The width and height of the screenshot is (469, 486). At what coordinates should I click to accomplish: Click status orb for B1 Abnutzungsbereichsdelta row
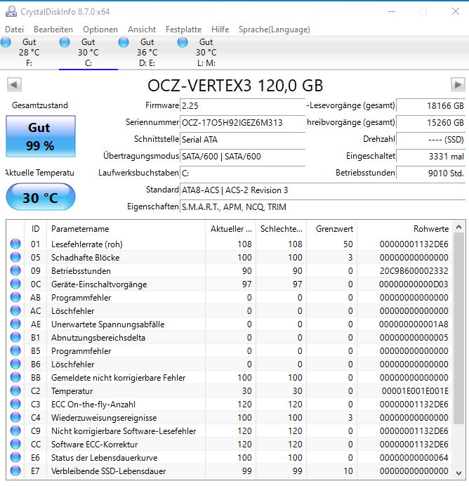(15, 337)
